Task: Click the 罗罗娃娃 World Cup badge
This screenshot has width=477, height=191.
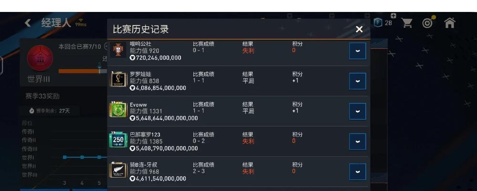Action: [118, 80]
